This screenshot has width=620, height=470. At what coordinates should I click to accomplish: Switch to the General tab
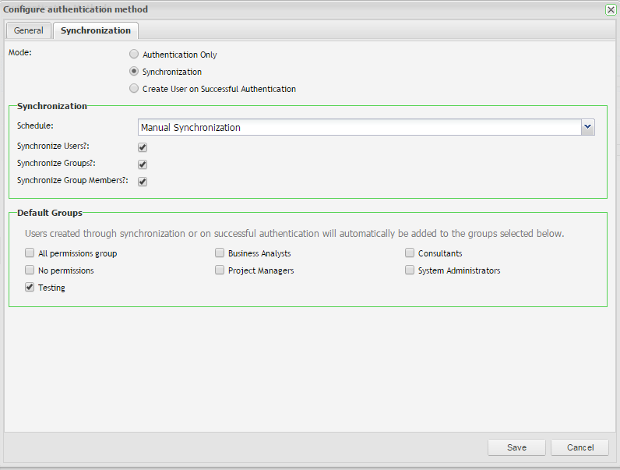pos(29,30)
